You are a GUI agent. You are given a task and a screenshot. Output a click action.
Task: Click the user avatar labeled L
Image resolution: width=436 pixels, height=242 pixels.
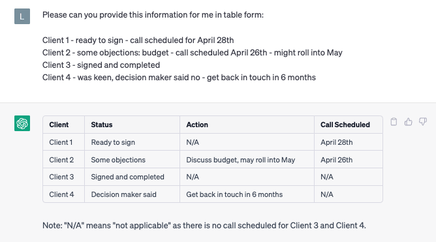coord(22,16)
